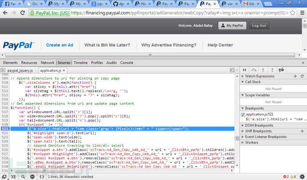The image size is (307, 180).
Task: Open the Chrome menu hamburger icon
Action: [302, 13]
